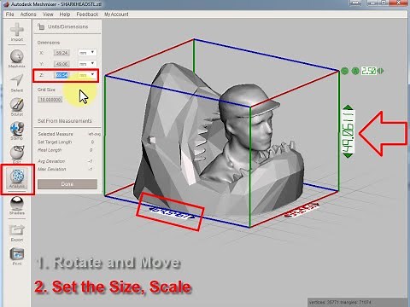Click the up arrow above the 49.061 label

point(348,107)
